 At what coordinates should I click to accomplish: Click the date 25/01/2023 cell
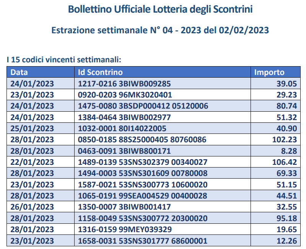(x=32, y=129)
